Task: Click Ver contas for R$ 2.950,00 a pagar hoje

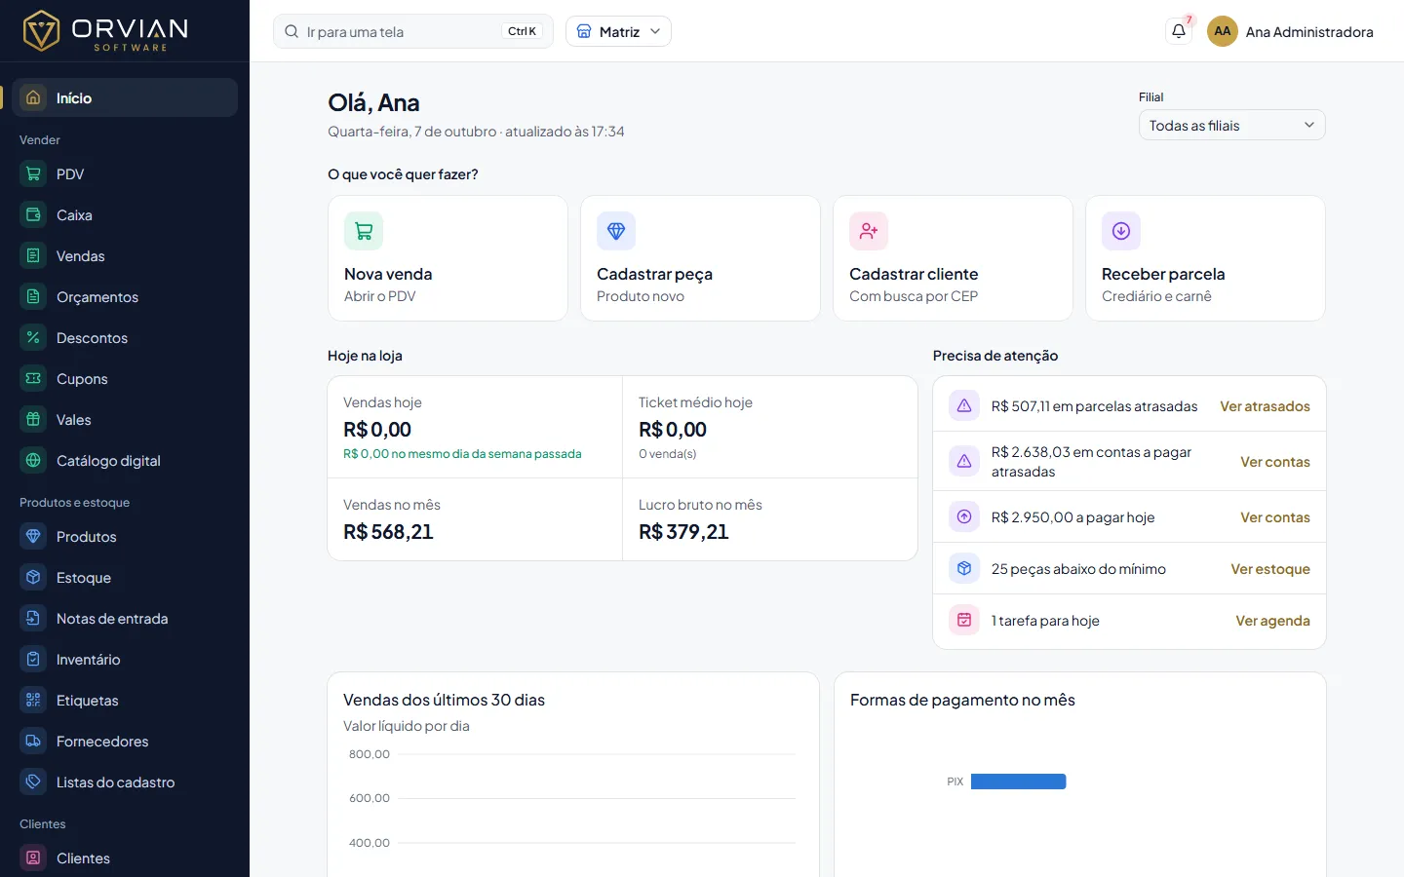Action: point(1275,517)
